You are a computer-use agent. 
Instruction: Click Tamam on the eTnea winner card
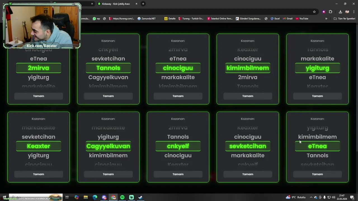pos(317,174)
